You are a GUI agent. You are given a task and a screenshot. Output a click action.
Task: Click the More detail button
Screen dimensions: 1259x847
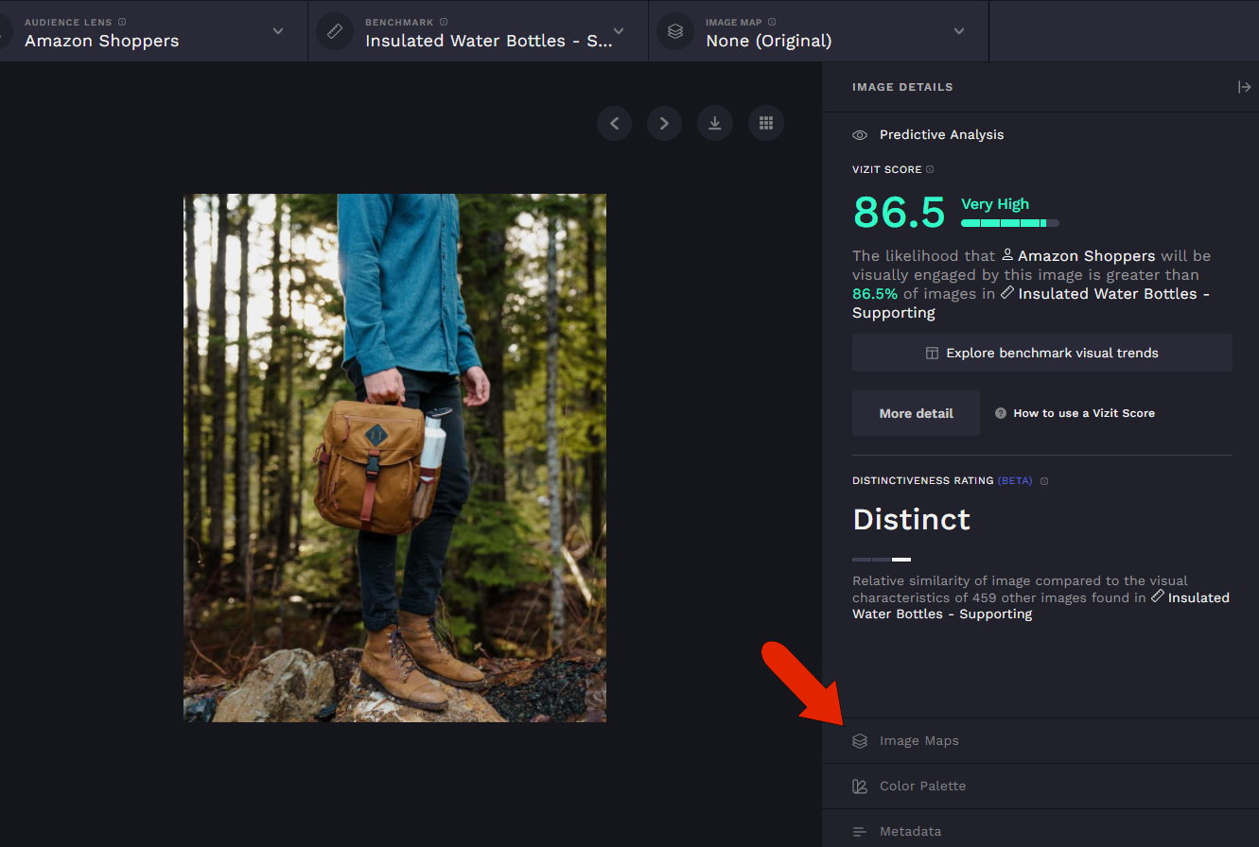[x=916, y=413]
